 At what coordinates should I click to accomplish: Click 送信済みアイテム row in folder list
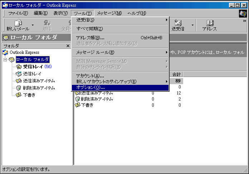(129, 93)
